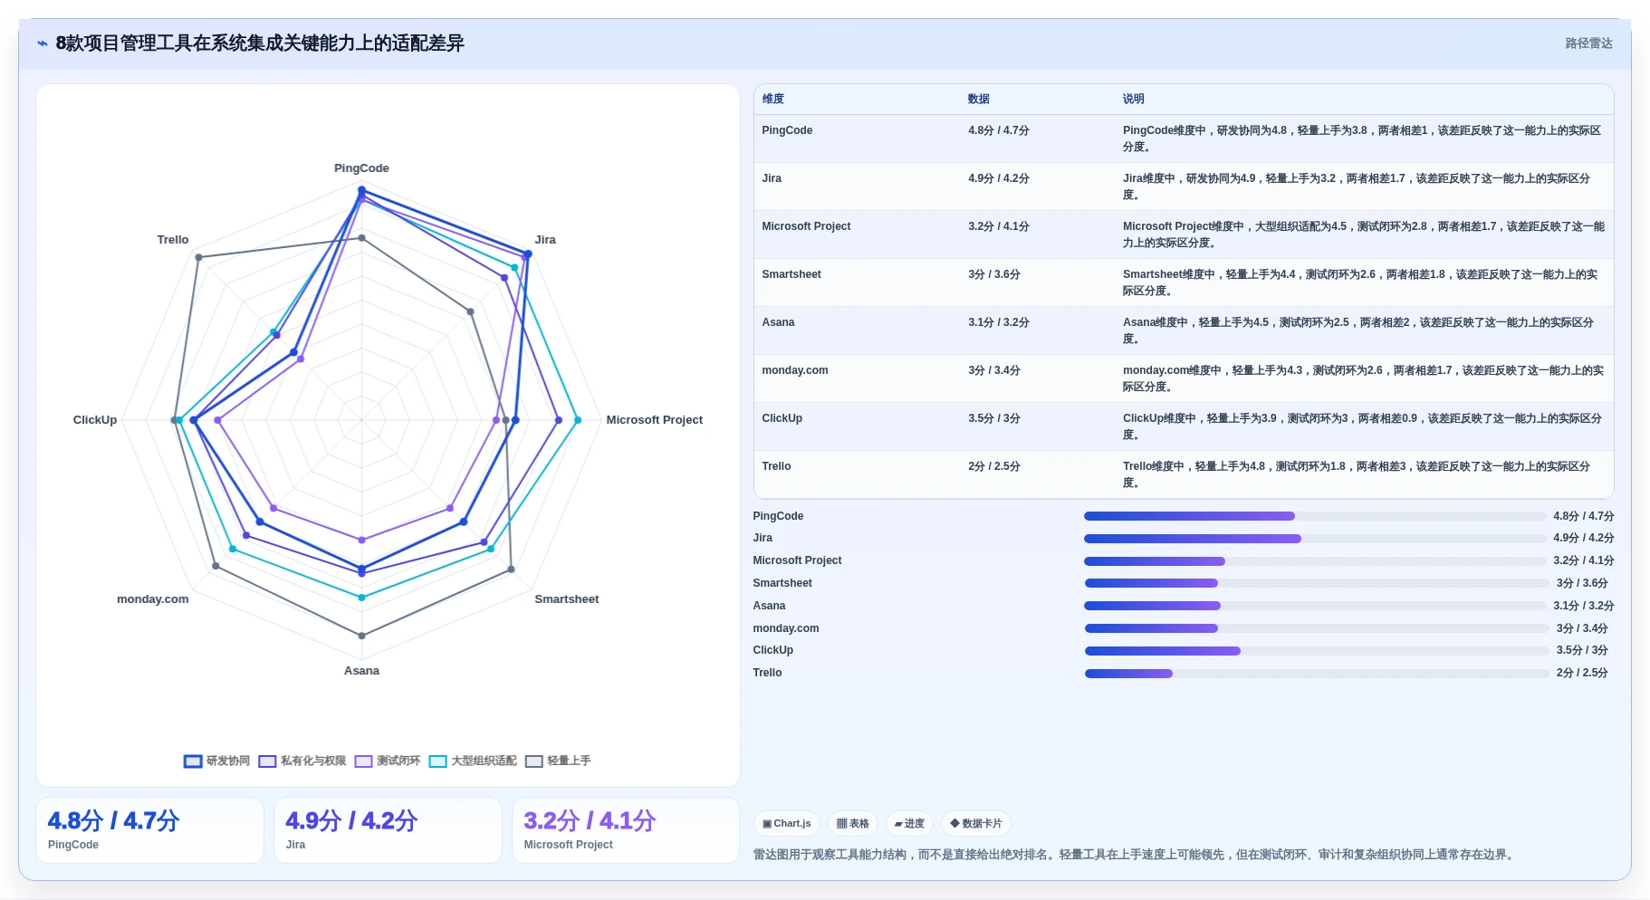Click the Chart.js tag chip
Image resolution: width=1650 pixels, height=900 pixels.
coord(787,824)
